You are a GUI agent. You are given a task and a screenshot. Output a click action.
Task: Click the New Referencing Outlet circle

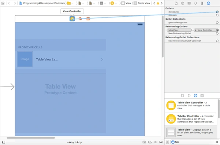[x=217, y=33]
